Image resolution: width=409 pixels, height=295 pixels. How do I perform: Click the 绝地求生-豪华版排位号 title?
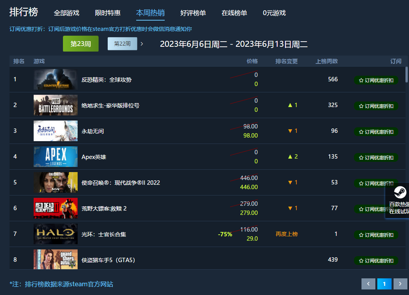(x=110, y=105)
